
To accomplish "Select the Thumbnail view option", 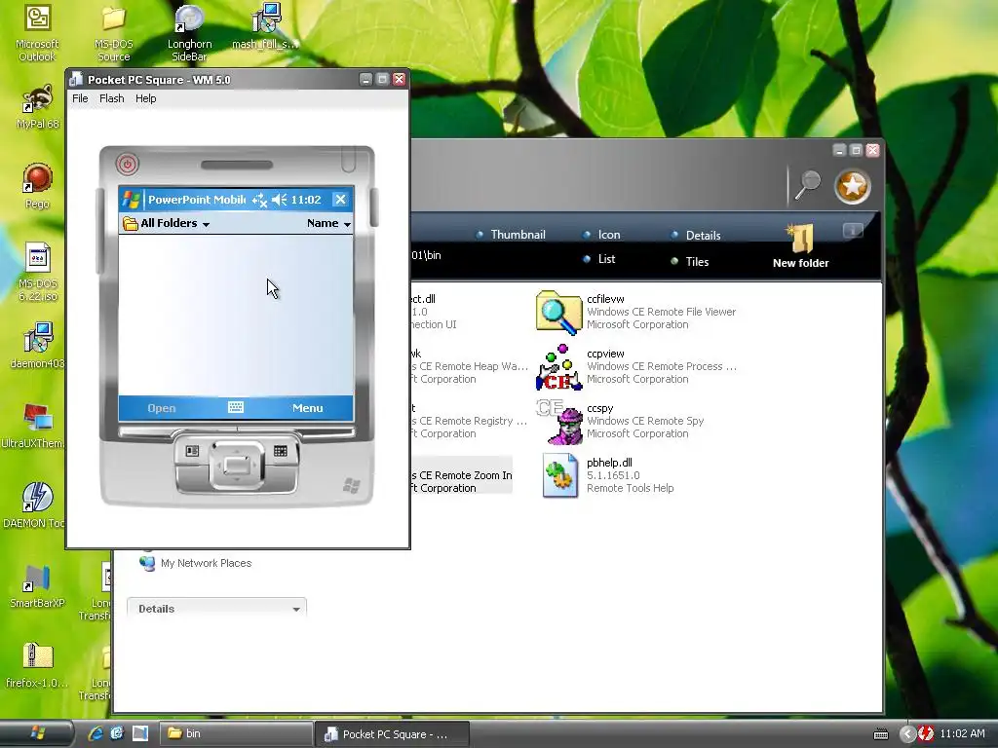I will tap(511, 235).
